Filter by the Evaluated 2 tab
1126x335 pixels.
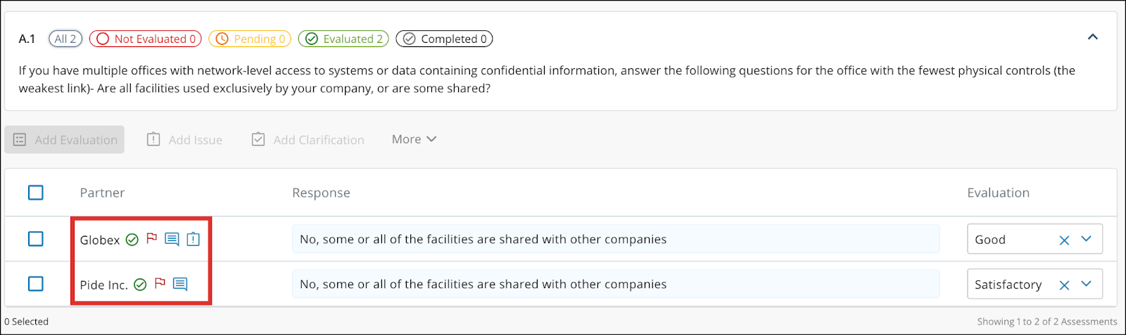pyautogui.click(x=343, y=39)
